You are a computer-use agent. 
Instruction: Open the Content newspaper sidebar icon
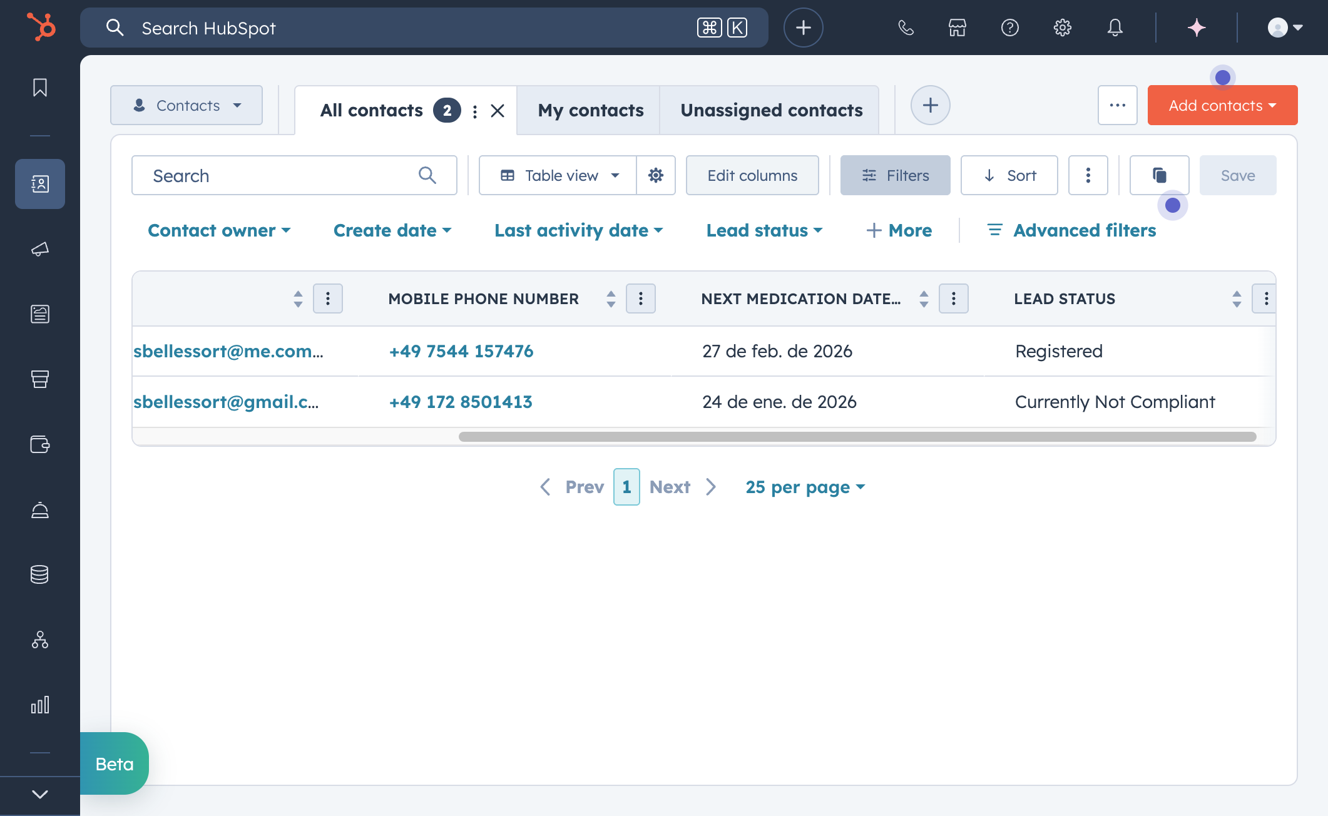tap(40, 314)
